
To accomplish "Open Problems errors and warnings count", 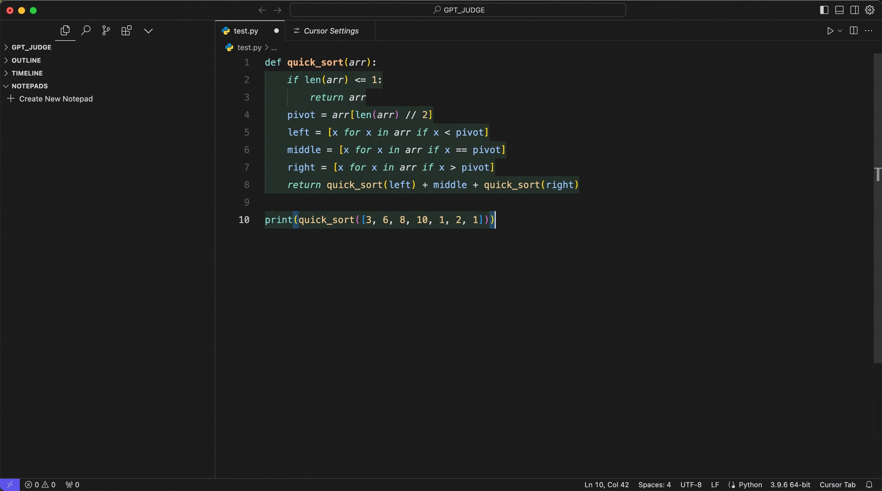I will [x=41, y=485].
